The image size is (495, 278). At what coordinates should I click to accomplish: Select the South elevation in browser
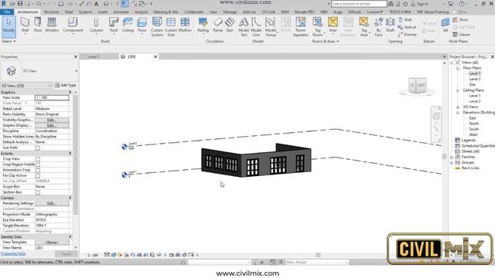point(474,129)
